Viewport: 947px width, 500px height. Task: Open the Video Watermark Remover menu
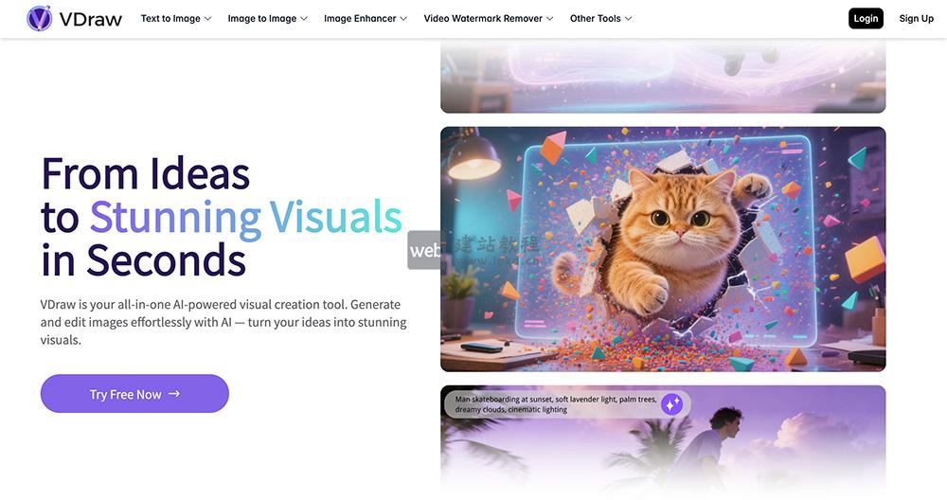[483, 19]
